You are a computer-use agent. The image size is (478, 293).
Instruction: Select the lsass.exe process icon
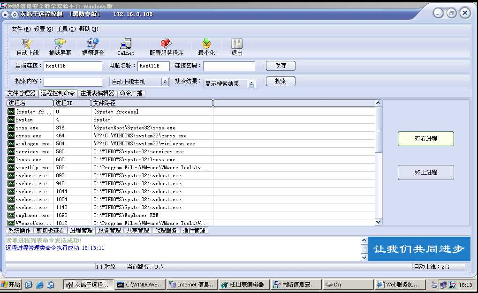(x=11, y=159)
